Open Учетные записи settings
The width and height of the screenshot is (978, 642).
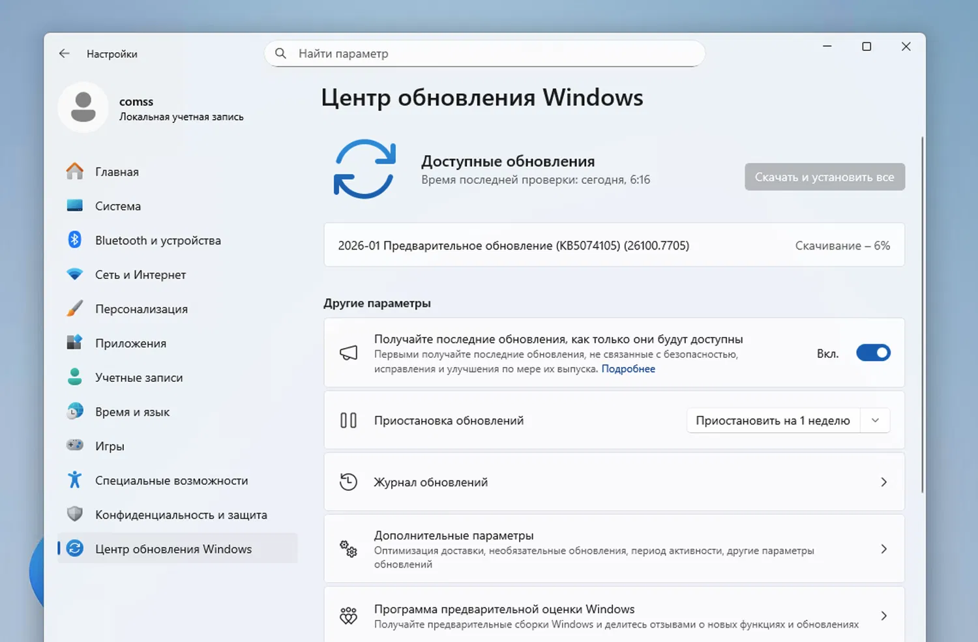[x=177, y=377]
